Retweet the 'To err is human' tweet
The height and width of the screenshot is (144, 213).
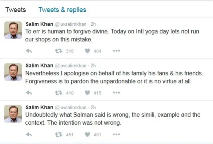(x=58, y=51)
